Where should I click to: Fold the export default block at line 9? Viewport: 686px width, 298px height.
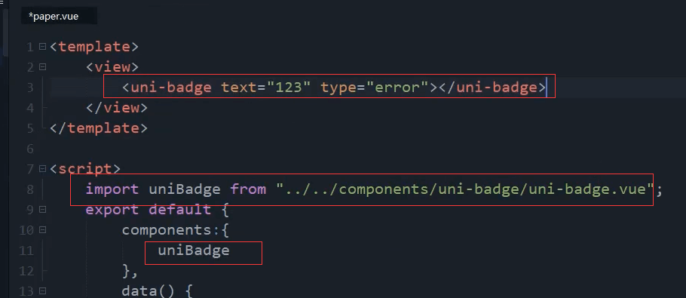tap(42, 209)
